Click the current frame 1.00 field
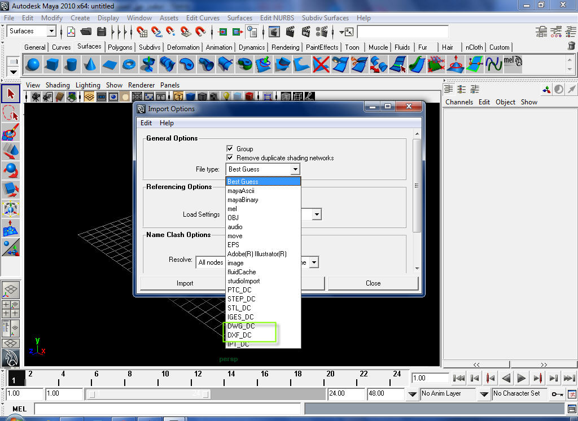This screenshot has height=421, width=578. tap(430, 378)
